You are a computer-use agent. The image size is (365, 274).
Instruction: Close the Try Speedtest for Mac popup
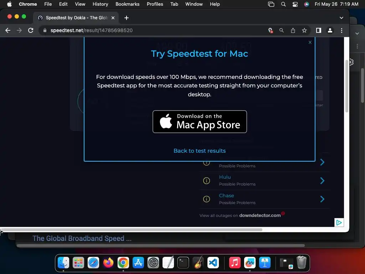pyautogui.click(x=310, y=42)
